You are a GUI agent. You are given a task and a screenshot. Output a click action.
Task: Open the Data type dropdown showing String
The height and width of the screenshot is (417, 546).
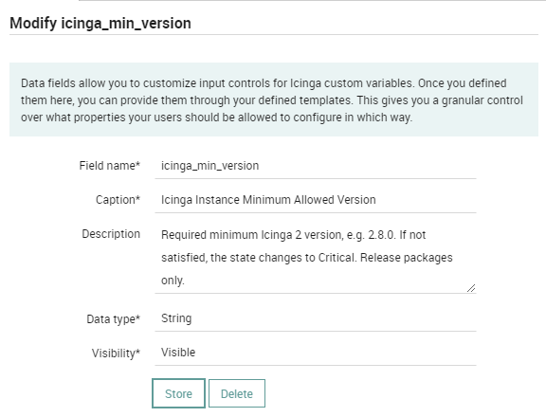(x=316, y=318)
